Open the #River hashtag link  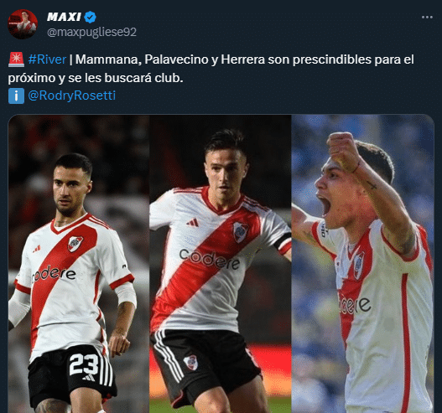(x=47, y=59)
